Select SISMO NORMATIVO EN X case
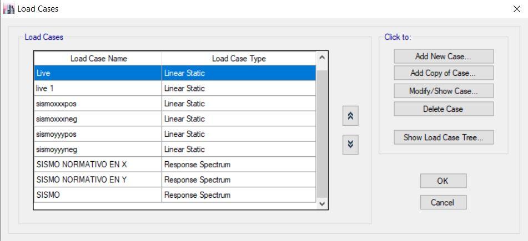 (x=98, y=165)
